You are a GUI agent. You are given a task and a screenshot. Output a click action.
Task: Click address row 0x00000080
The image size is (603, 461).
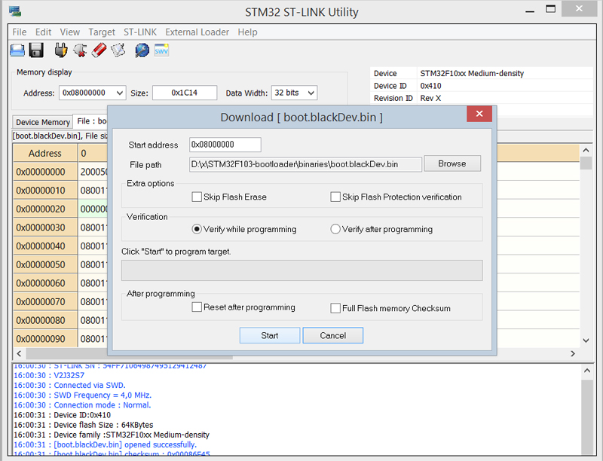pyautogui.click(x=45, y=320)
